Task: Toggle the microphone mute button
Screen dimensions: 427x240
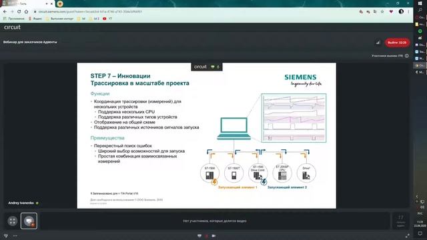Action: tap(206, 235)
